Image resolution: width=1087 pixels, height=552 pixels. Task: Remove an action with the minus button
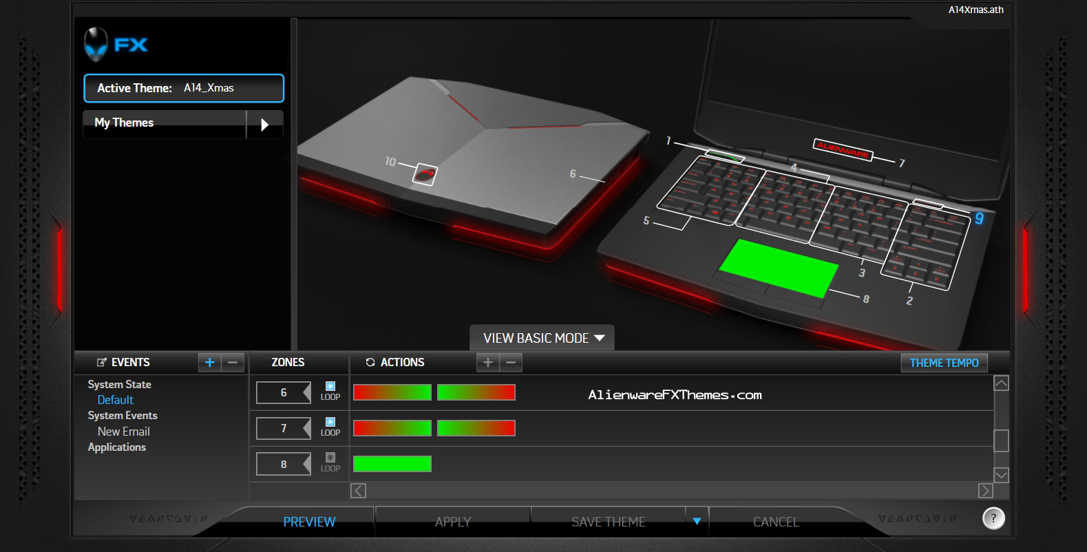511,362
